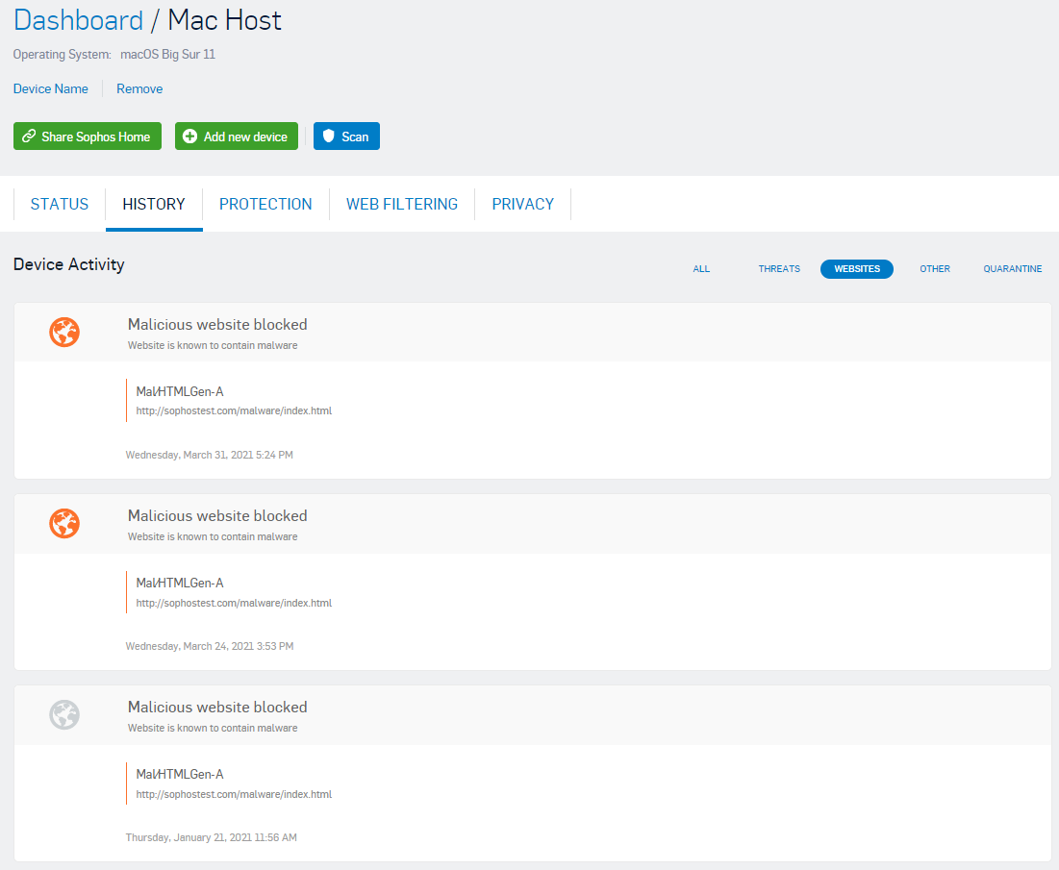
Task: Click the sophostest.com URL in January 21 entry
Action: pyautogui.click(x=234, y=795)
